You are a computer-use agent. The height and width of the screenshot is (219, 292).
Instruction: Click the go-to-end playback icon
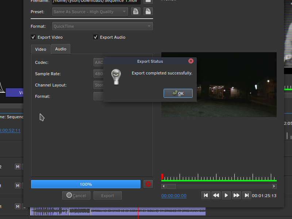246,195
